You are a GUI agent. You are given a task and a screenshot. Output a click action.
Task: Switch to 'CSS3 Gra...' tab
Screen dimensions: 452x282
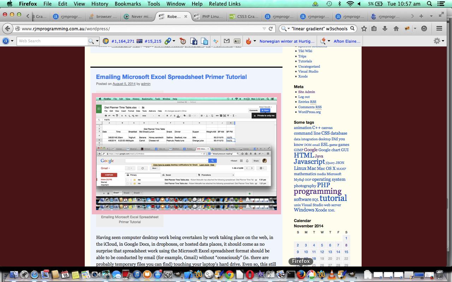coord(244,17)
